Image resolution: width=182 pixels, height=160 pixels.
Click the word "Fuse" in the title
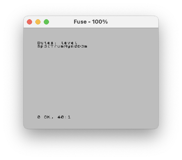tap(80, 22)
